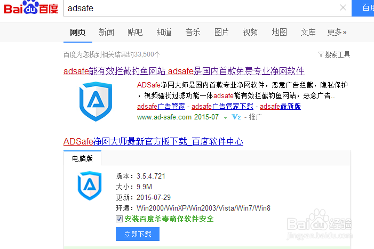Open the 音乐 tab

[193, 32]
